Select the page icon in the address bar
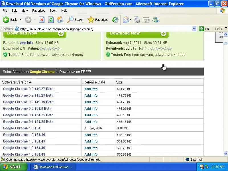This screenshot has width=228, height=171. tap(17, 29)
